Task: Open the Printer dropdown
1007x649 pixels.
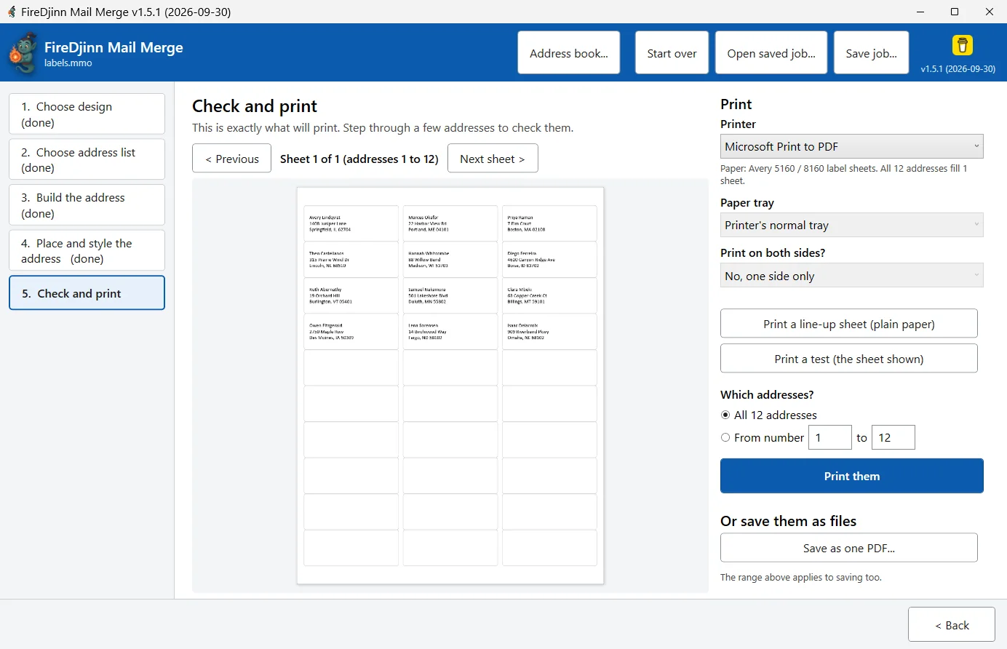Action: (851, 146)
